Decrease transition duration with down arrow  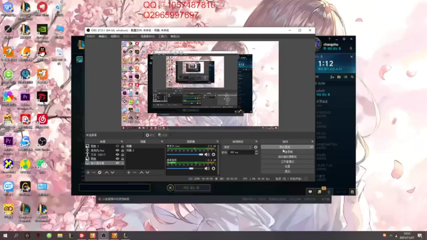tap(256, 154)
